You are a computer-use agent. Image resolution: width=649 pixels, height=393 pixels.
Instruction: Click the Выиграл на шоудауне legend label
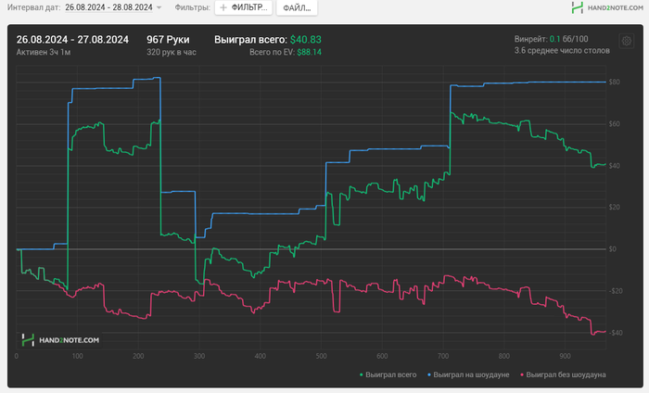(x=471, y=374)
